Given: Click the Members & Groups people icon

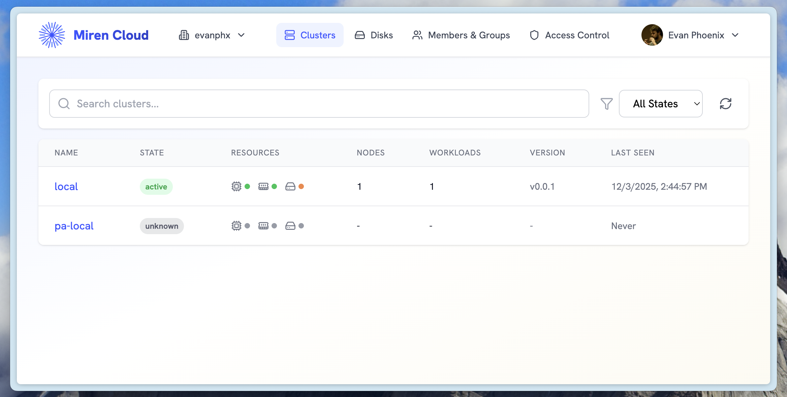Looking at the screenshot, I should pyautogui.click(x=417, y=35).
